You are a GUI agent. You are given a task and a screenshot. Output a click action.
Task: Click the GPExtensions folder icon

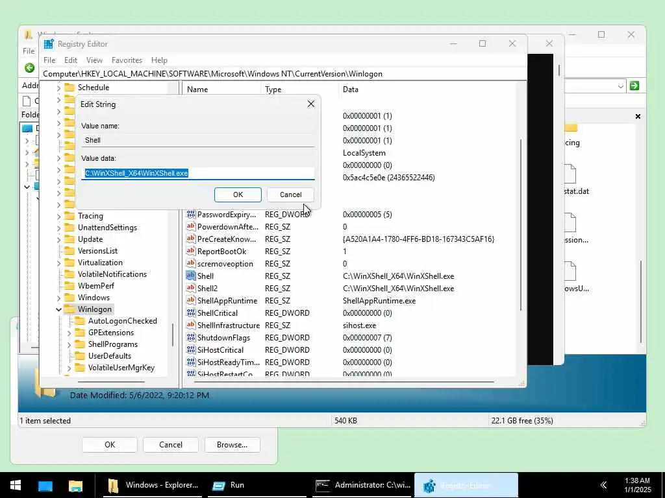(80, 333)
